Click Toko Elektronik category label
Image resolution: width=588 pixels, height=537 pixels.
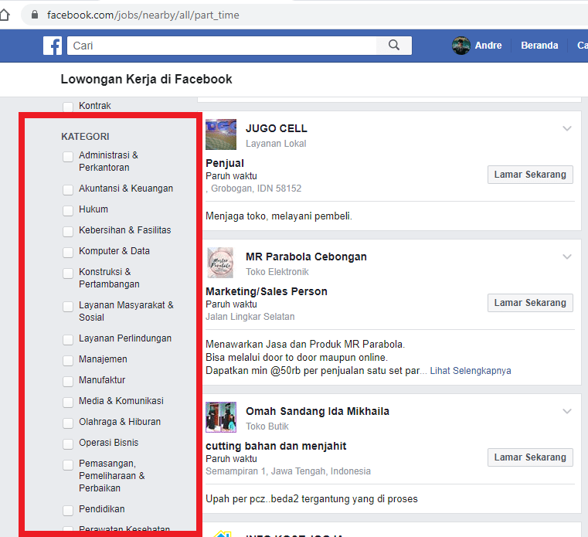277,271
